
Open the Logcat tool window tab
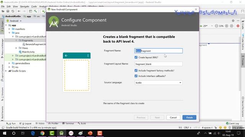pyautogui.click(x=26, y=123)
